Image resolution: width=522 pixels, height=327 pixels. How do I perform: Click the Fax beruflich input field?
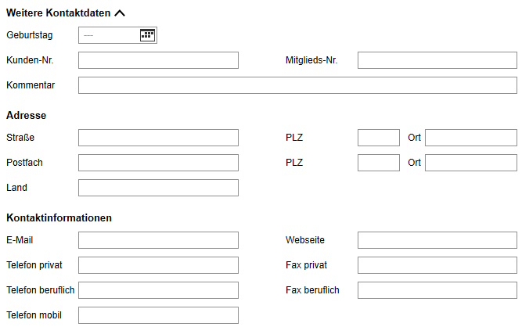(x=437, y=290)
